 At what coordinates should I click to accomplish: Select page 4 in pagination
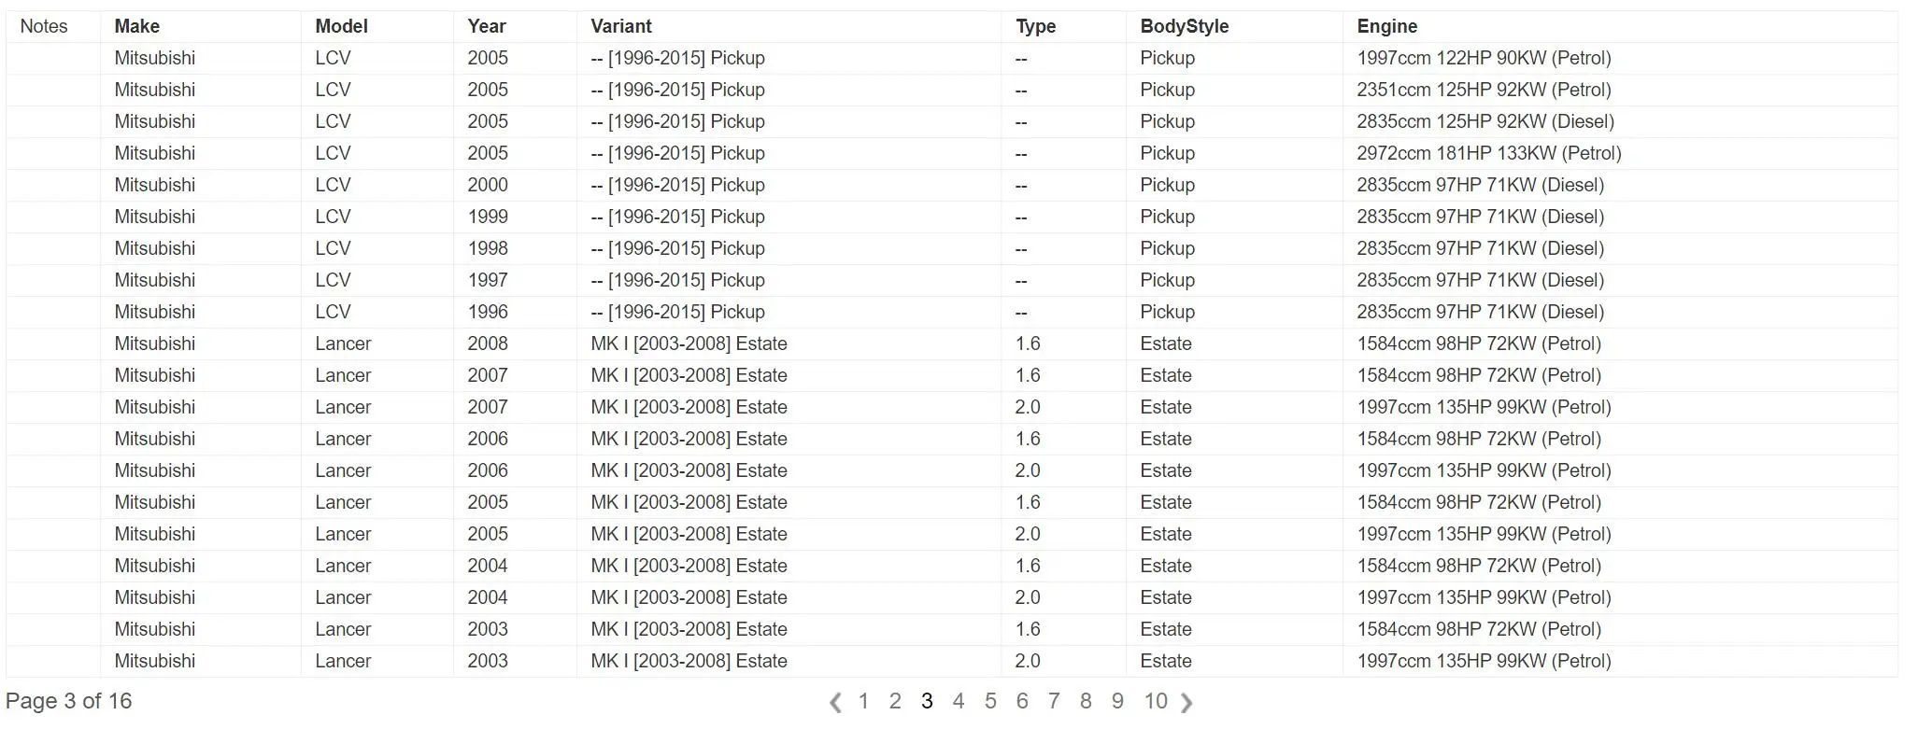(x=959, y=701)
